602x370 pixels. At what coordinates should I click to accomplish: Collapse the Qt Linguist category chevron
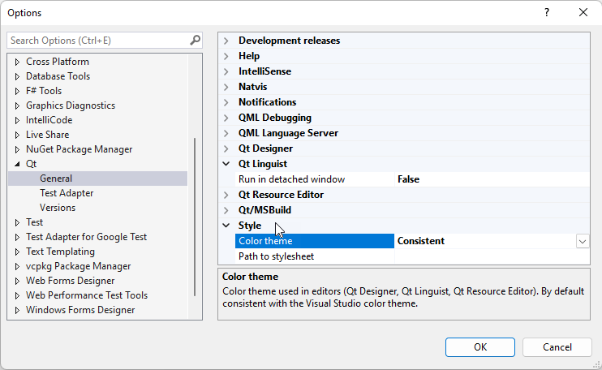click(226, 164)
